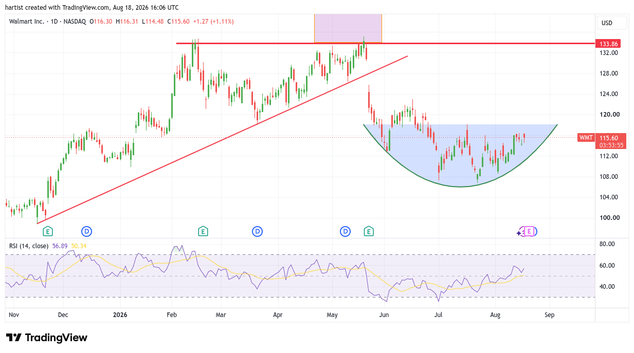
Task: Click the Jul label on time axis
Action: pos(439,315)
